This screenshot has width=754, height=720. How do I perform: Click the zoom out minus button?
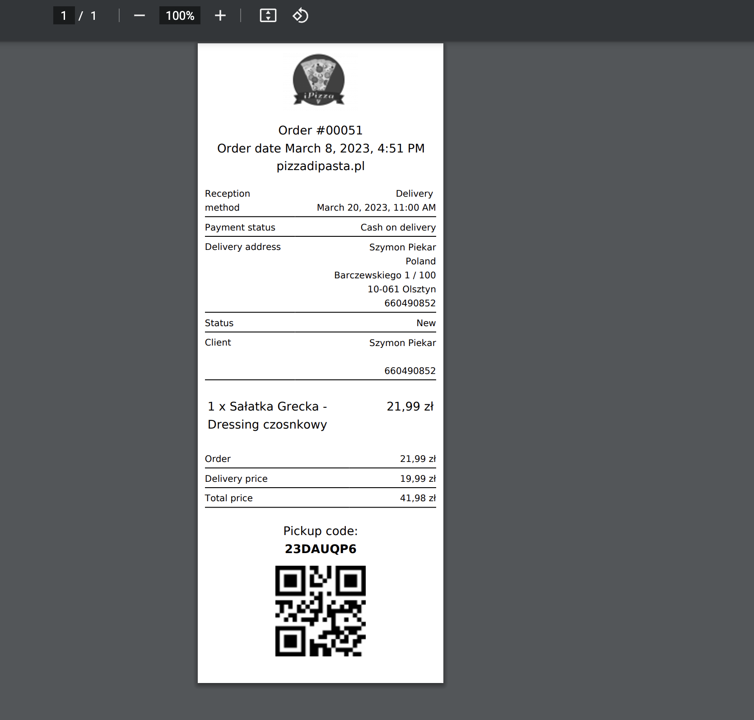click(x=140, y=16)
